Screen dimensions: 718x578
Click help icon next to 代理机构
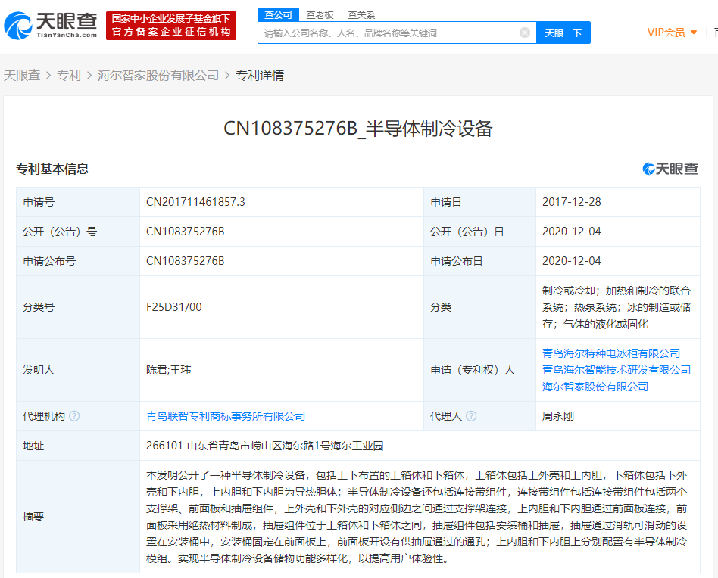point(74,416)
